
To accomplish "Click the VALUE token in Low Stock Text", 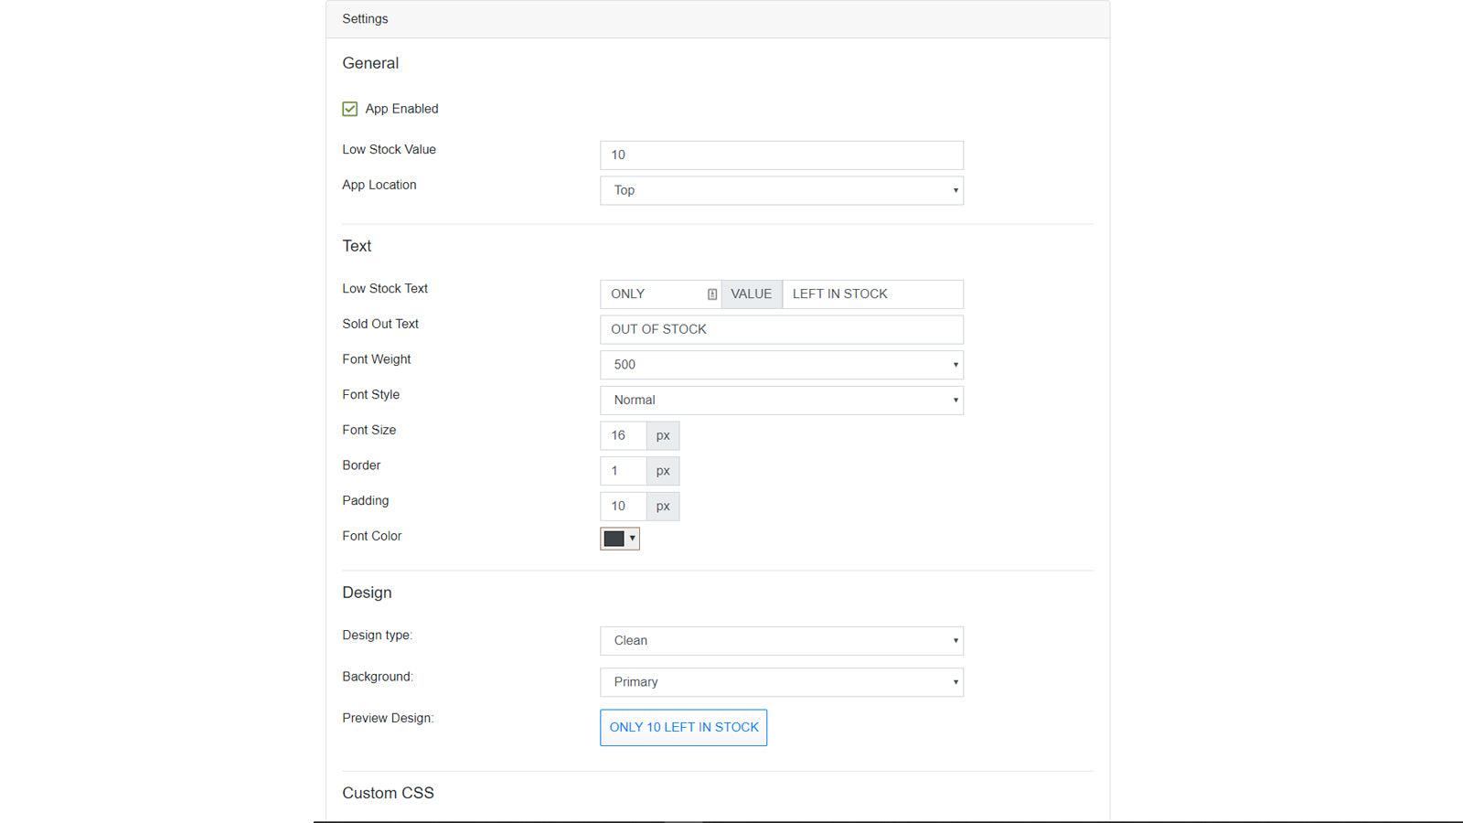I will (751, 294).
